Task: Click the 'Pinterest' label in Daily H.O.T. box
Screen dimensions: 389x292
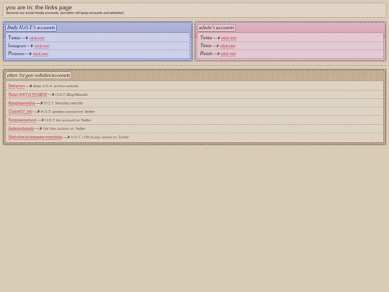Action: click(17, 53)
